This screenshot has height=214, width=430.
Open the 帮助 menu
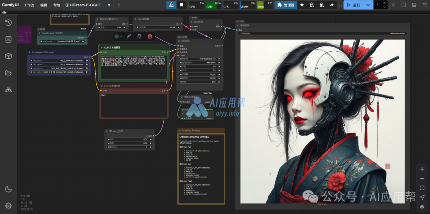[x=57, y=5]
